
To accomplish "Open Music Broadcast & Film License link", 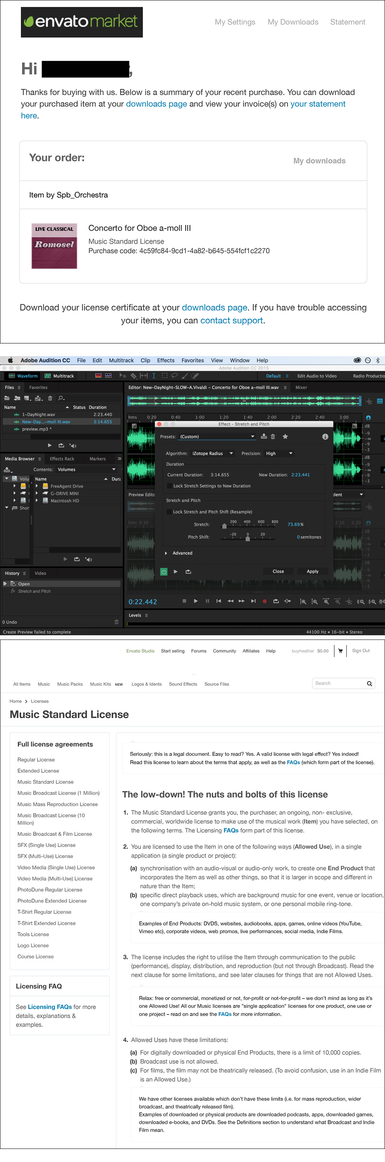I will pyautogui.click(x=55, y=834).
